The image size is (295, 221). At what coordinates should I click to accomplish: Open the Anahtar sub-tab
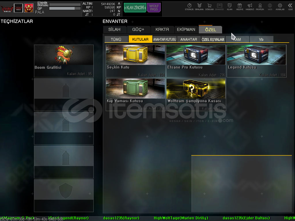coord(189,39)
